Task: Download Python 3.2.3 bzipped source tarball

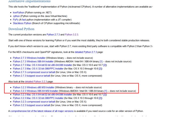Action: pos(31,105)
